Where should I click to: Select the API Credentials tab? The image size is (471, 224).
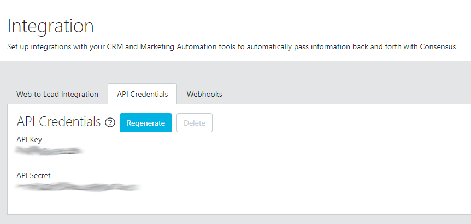click(x=143, y=94)
